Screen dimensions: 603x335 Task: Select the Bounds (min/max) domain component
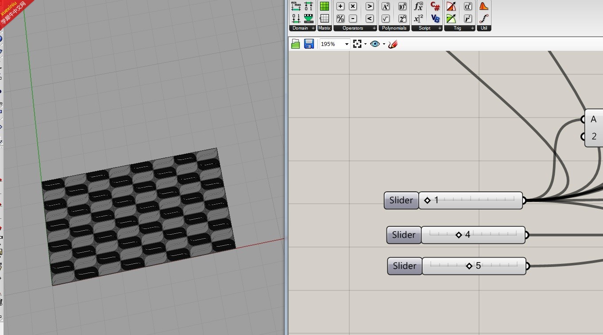296,6
